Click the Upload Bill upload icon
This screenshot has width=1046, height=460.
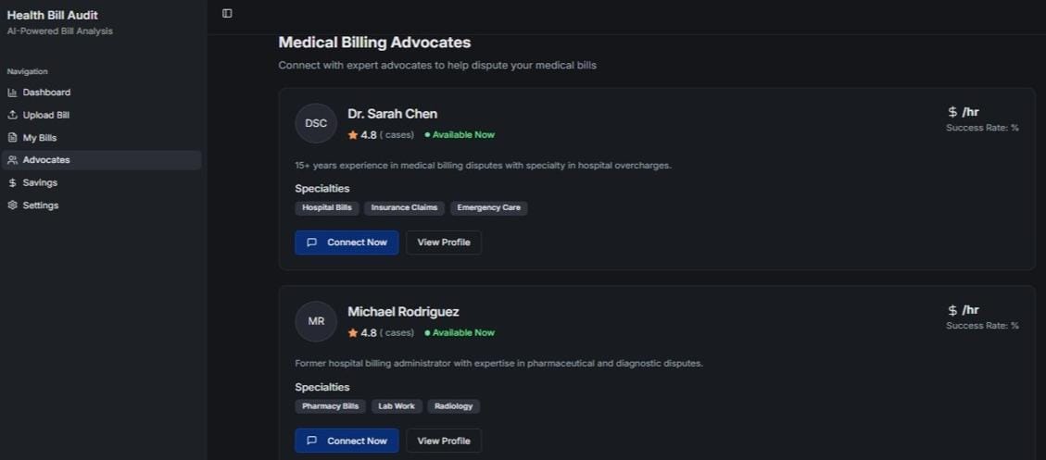[12, 116]
